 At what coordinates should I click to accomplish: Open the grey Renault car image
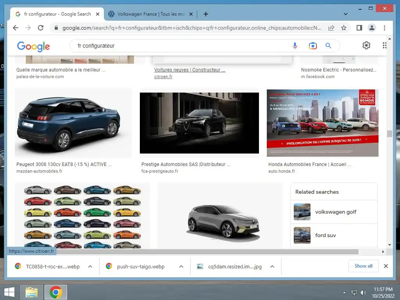coord(220,216)
